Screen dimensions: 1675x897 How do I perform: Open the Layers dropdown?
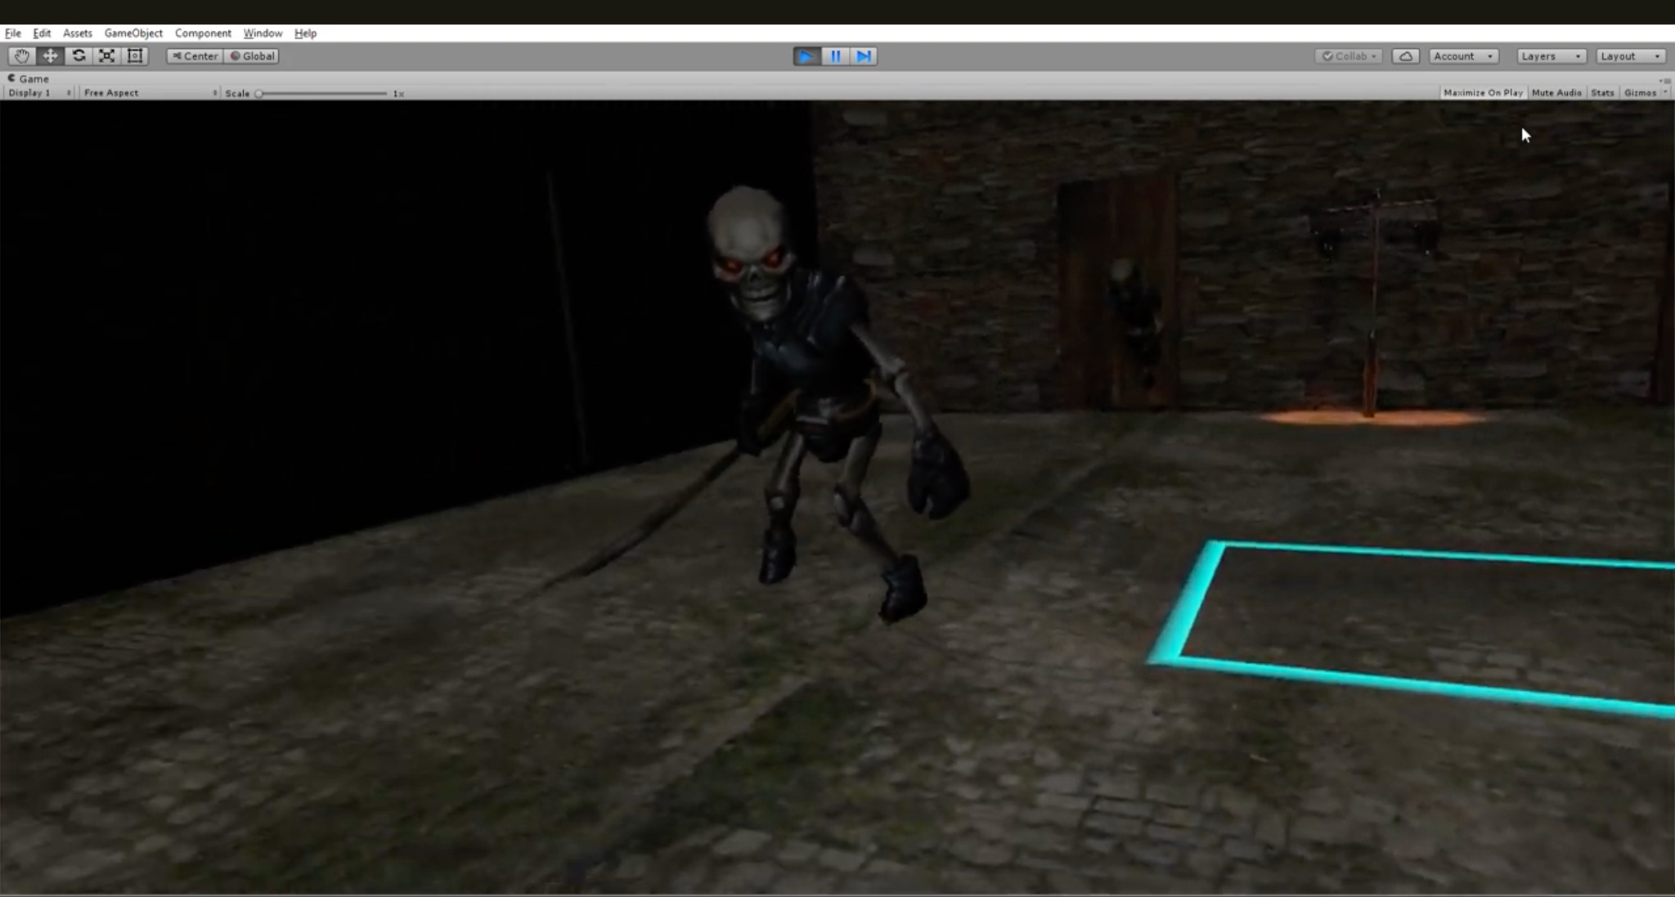click(1551, 56)
